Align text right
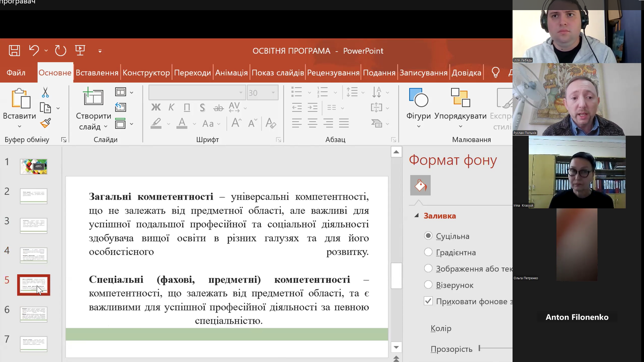644x362 pixels. (328, 123)
